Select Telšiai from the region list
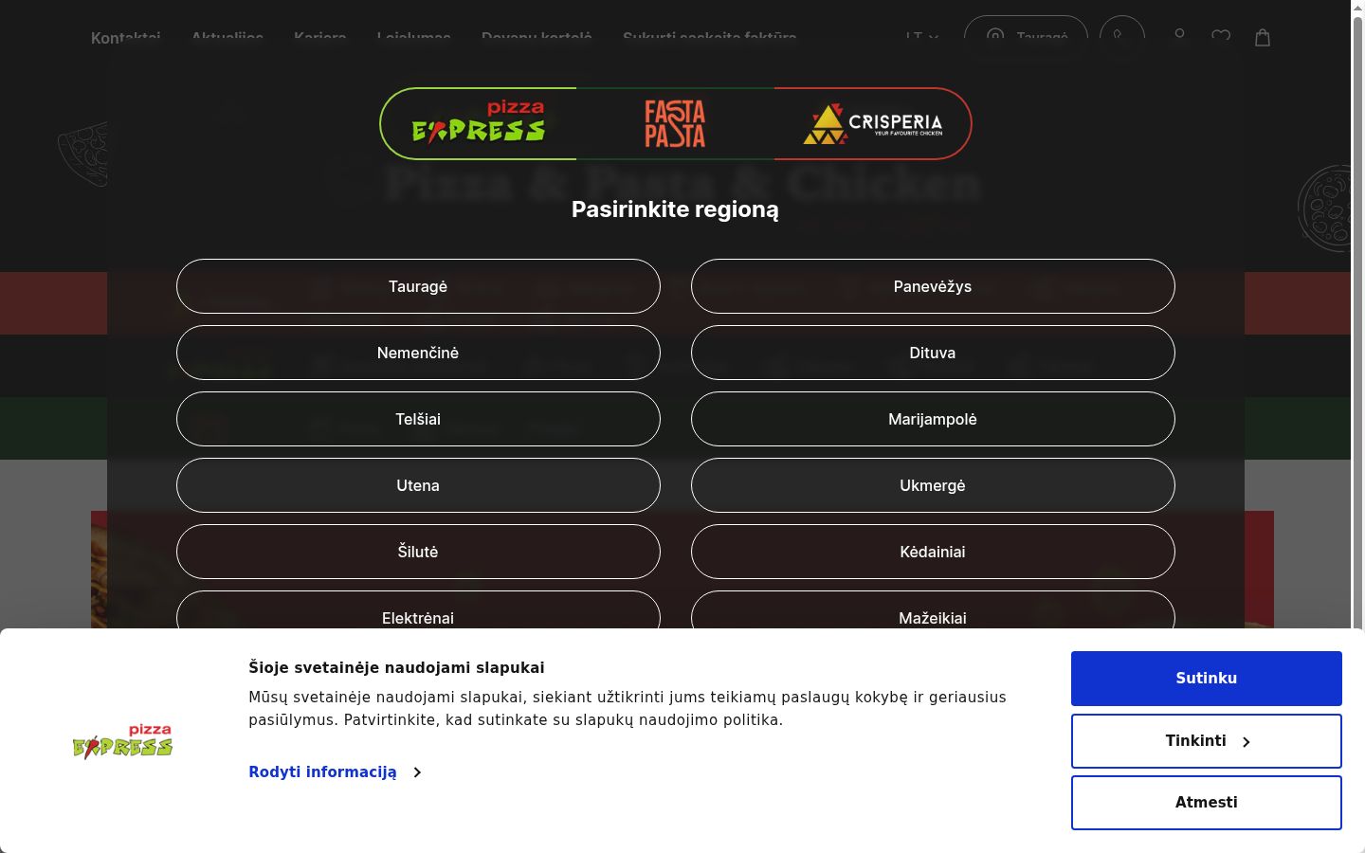 point(418,419)
